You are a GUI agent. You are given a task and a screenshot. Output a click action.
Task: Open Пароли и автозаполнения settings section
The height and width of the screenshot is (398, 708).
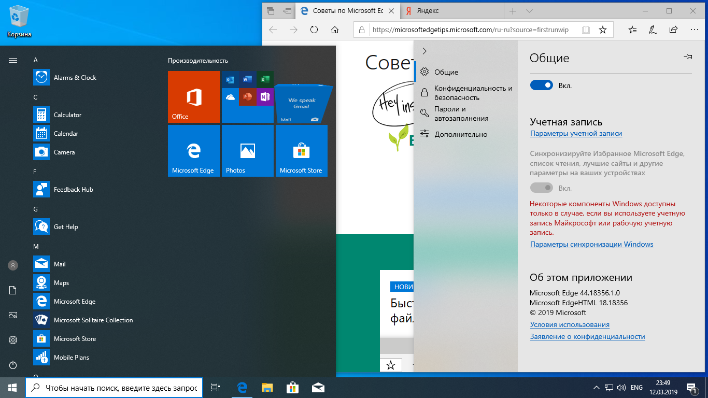tap(466, 113)
